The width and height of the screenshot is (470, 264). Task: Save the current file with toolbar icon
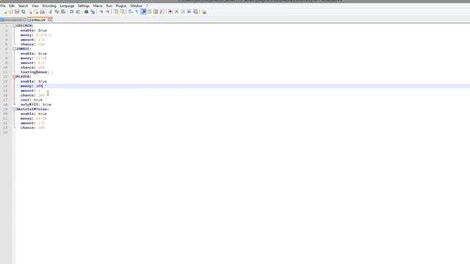coord(17,12)
